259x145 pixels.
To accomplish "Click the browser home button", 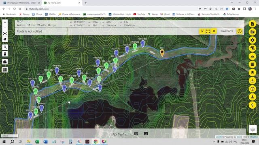I will (20, 9).
